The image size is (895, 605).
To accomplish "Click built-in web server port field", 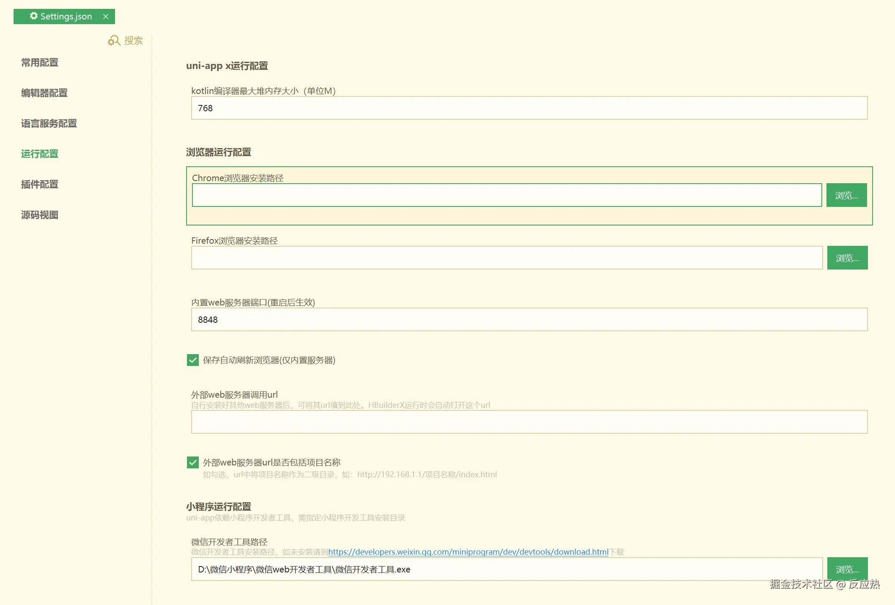I will coord(529,320).
